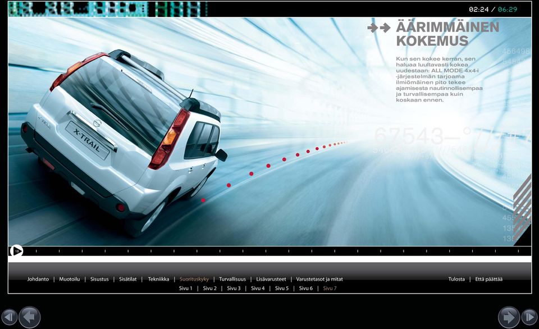Select the current Sivu 7 page link
Image resolution: width=539 pixels, height=329 pixels.
[x=330, y=289]
